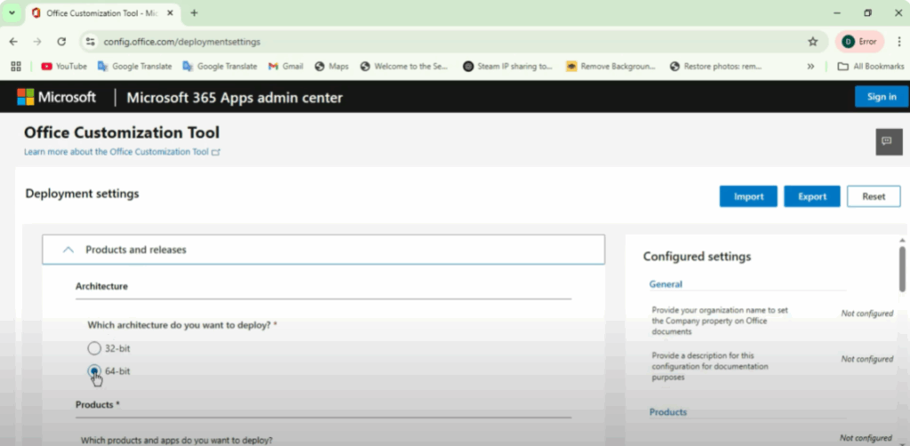Image resolution: width=910 pixels, height=446 pixels.
Task: Click the Sign in button
Action: pyautogui.click(x=882, y=97)
